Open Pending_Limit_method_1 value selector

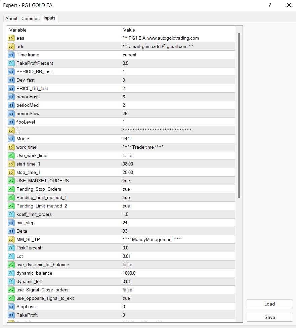coord(178,197)
